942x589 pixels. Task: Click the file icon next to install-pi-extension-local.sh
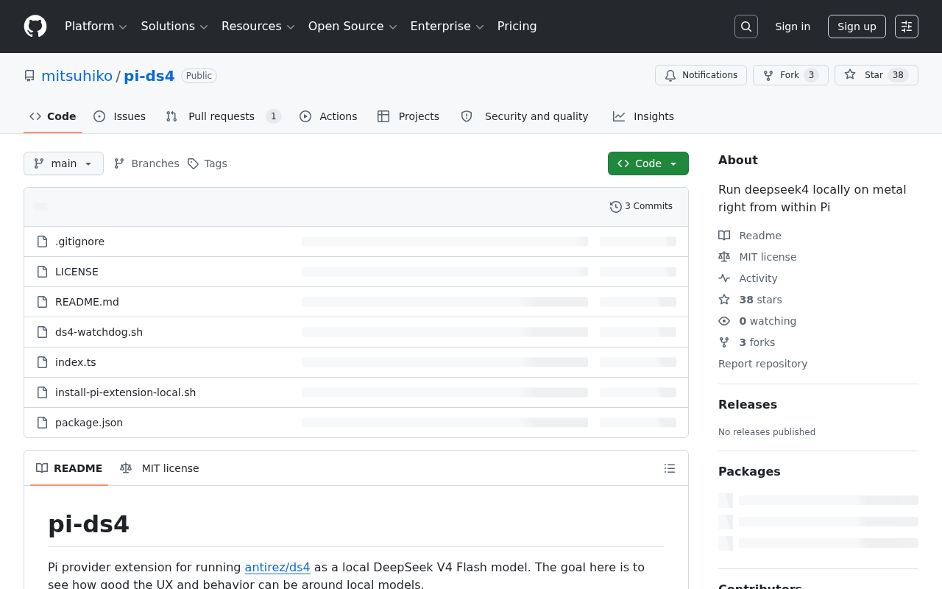pos(43,392)
